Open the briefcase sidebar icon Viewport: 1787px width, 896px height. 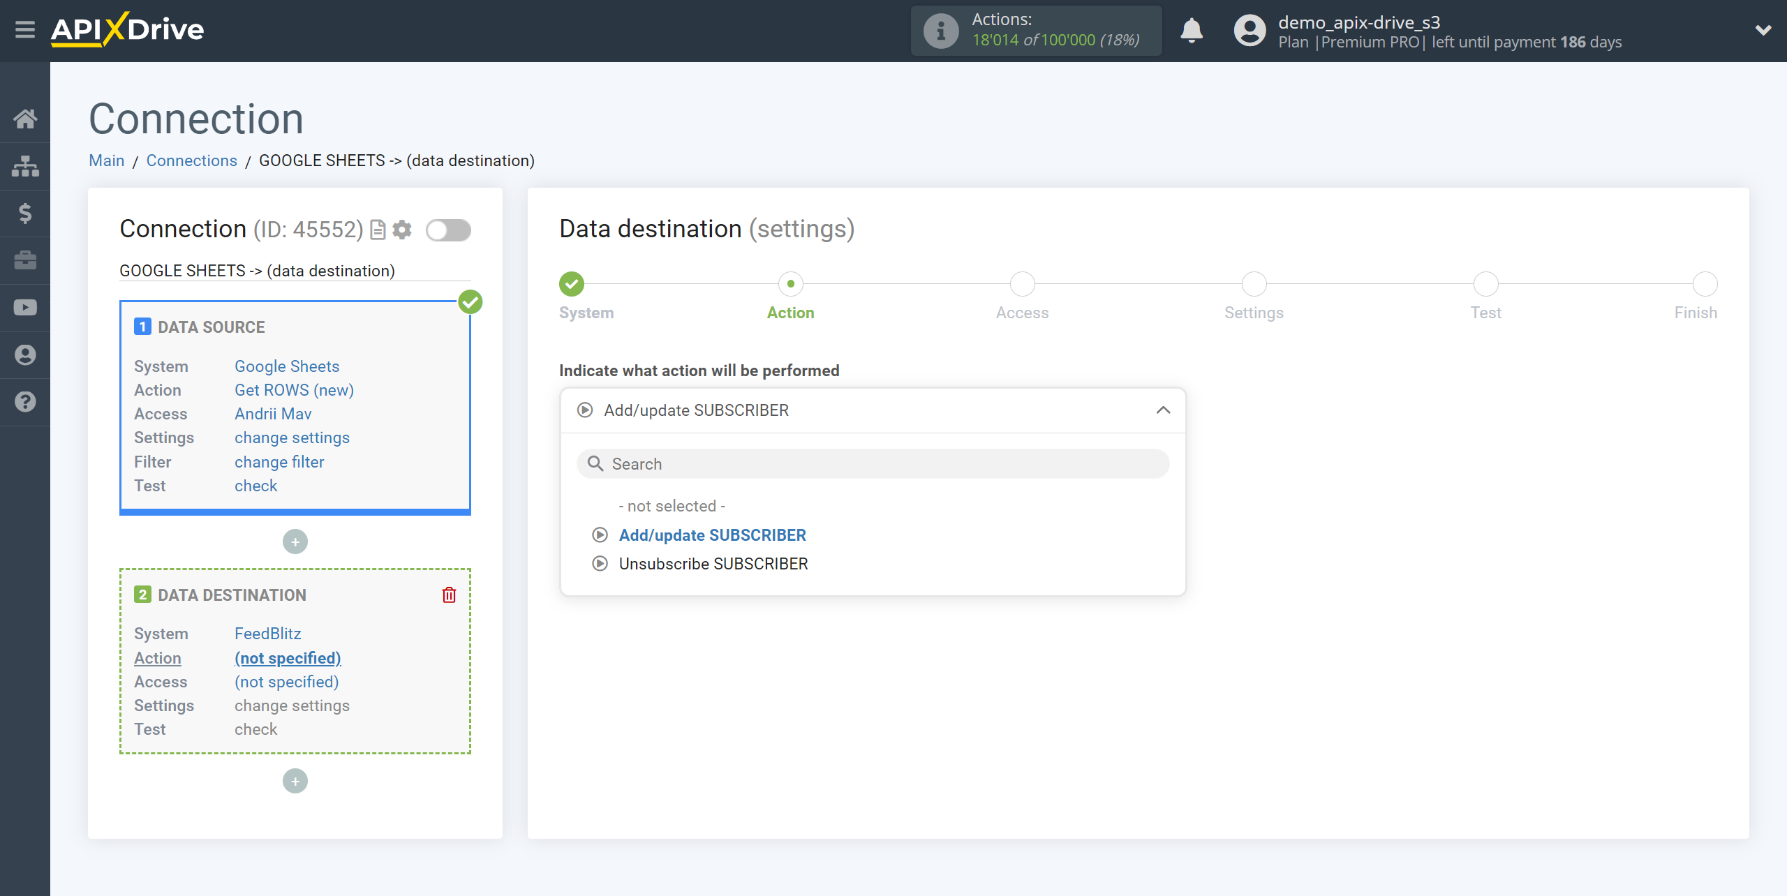[25, 260]
